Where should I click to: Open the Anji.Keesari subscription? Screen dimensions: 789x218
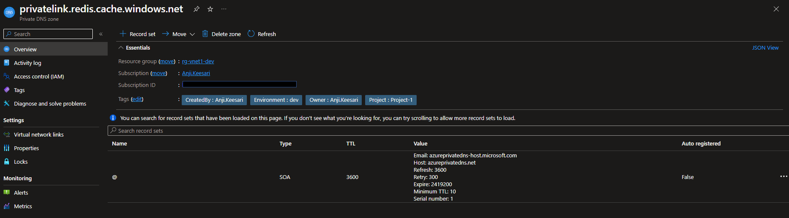click(196, 73)
